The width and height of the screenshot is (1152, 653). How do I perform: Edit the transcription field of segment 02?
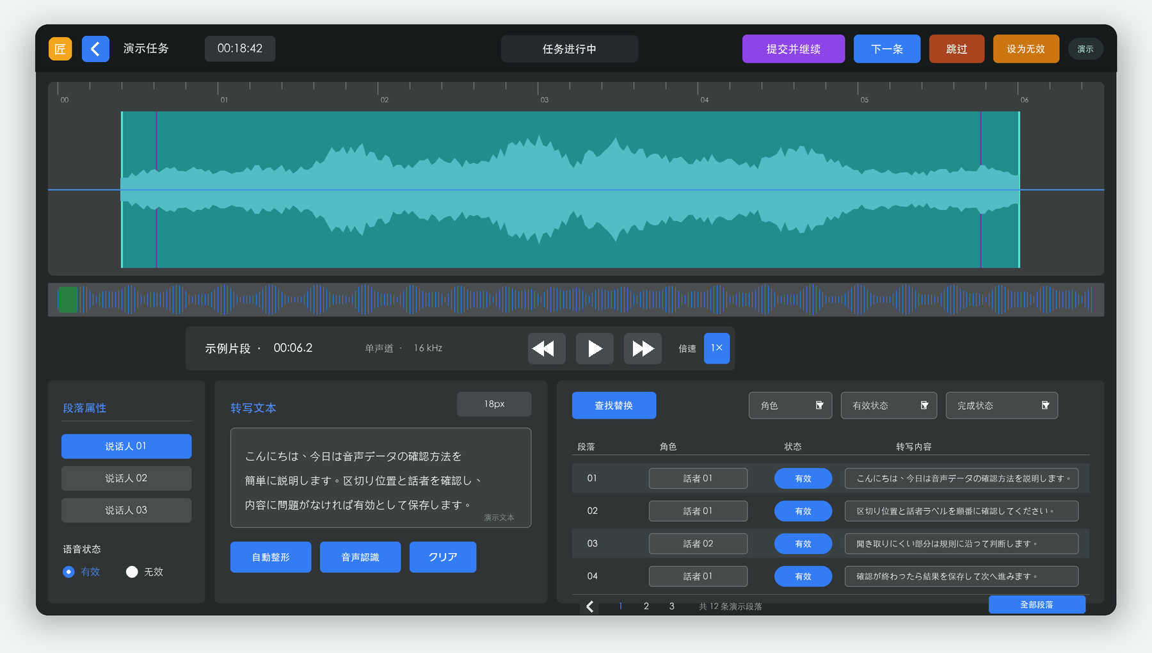point(961,512)
